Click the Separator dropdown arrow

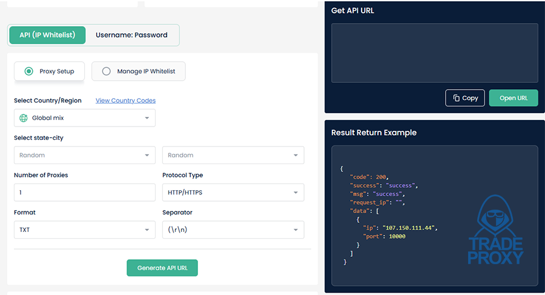click(296, 230)
